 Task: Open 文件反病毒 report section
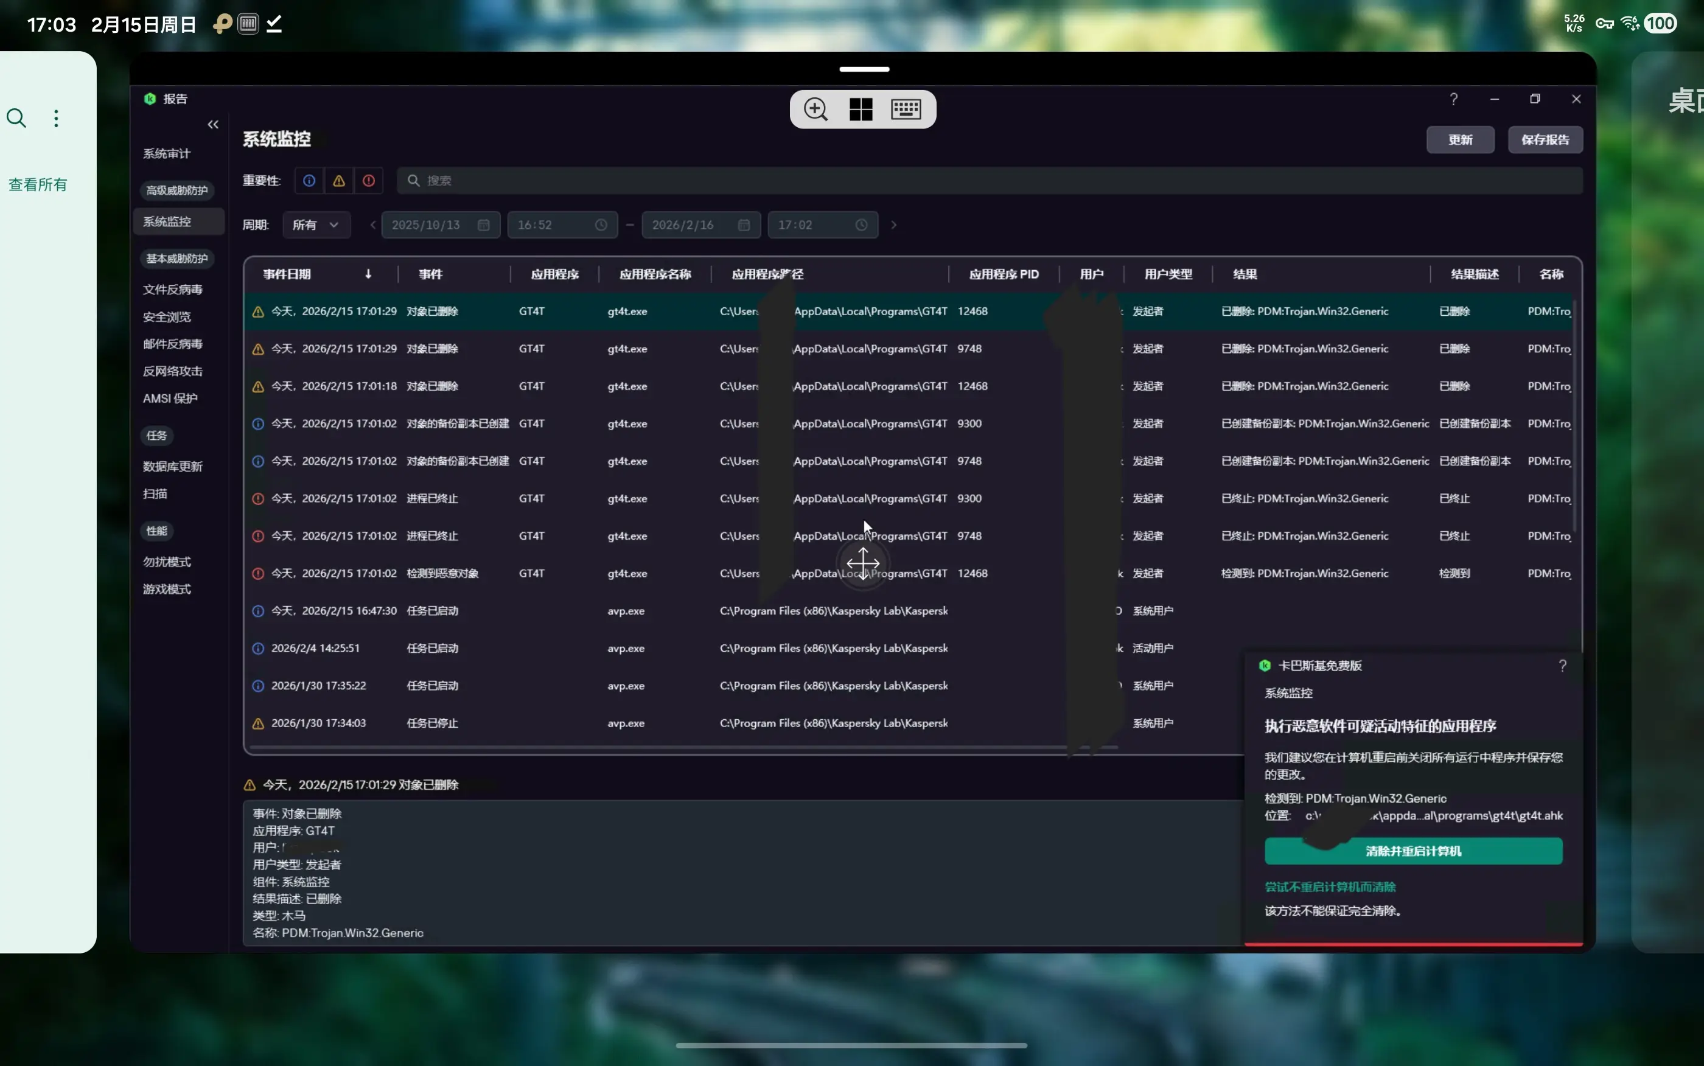(x=173, y=290)
